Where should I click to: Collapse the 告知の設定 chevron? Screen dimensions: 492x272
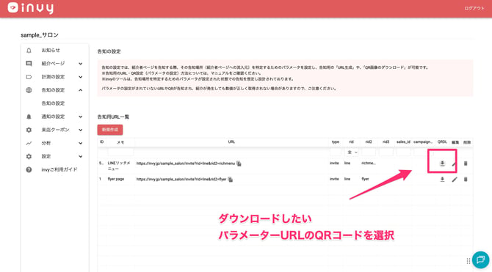(81, 90)
